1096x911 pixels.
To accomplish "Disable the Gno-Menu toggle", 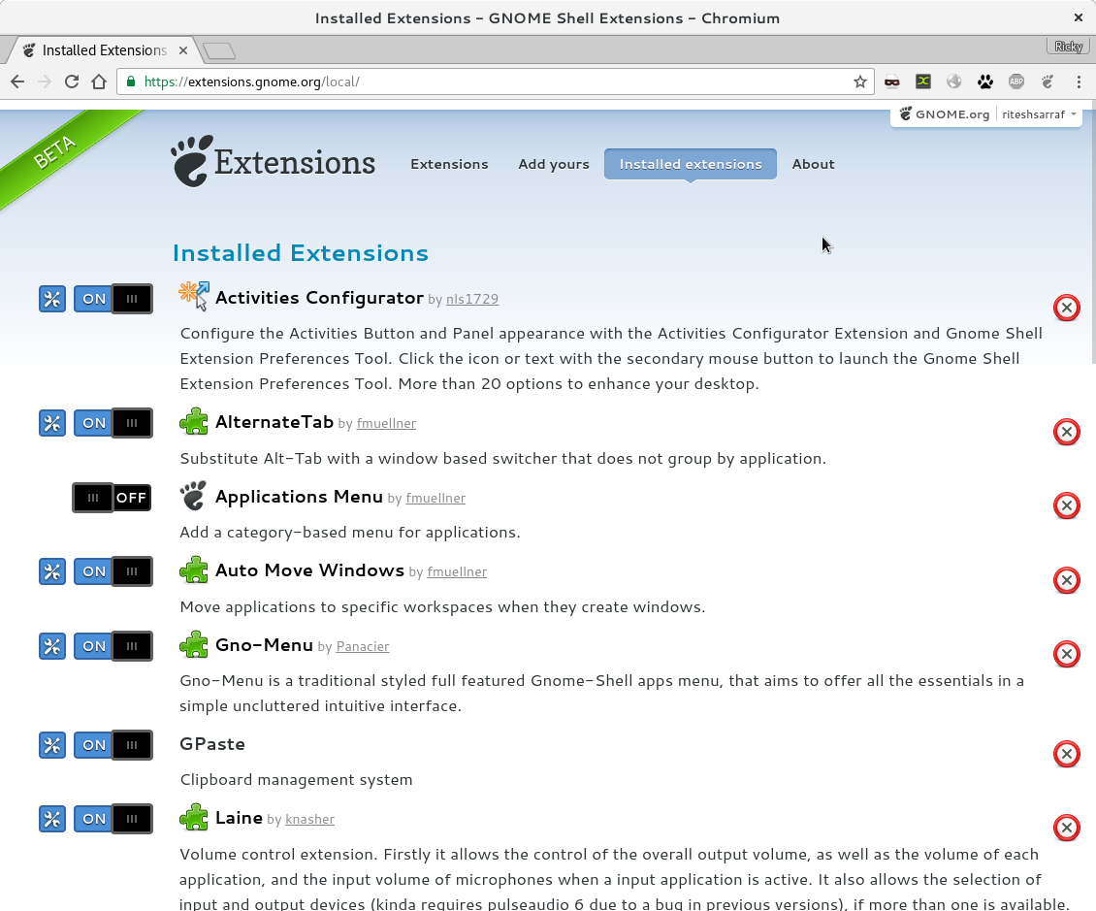I will point(113,646).
